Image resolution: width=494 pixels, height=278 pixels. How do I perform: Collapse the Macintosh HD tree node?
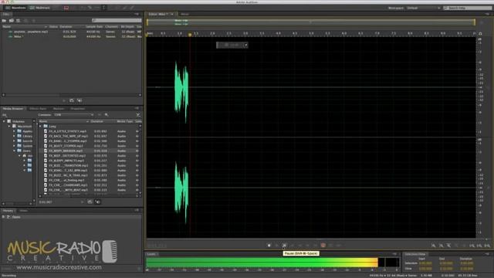pos(8,127)
